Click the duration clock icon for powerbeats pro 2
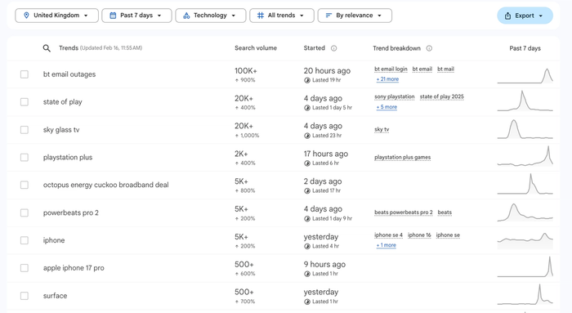This screenshot has height=313, width=572. (307, 218)
